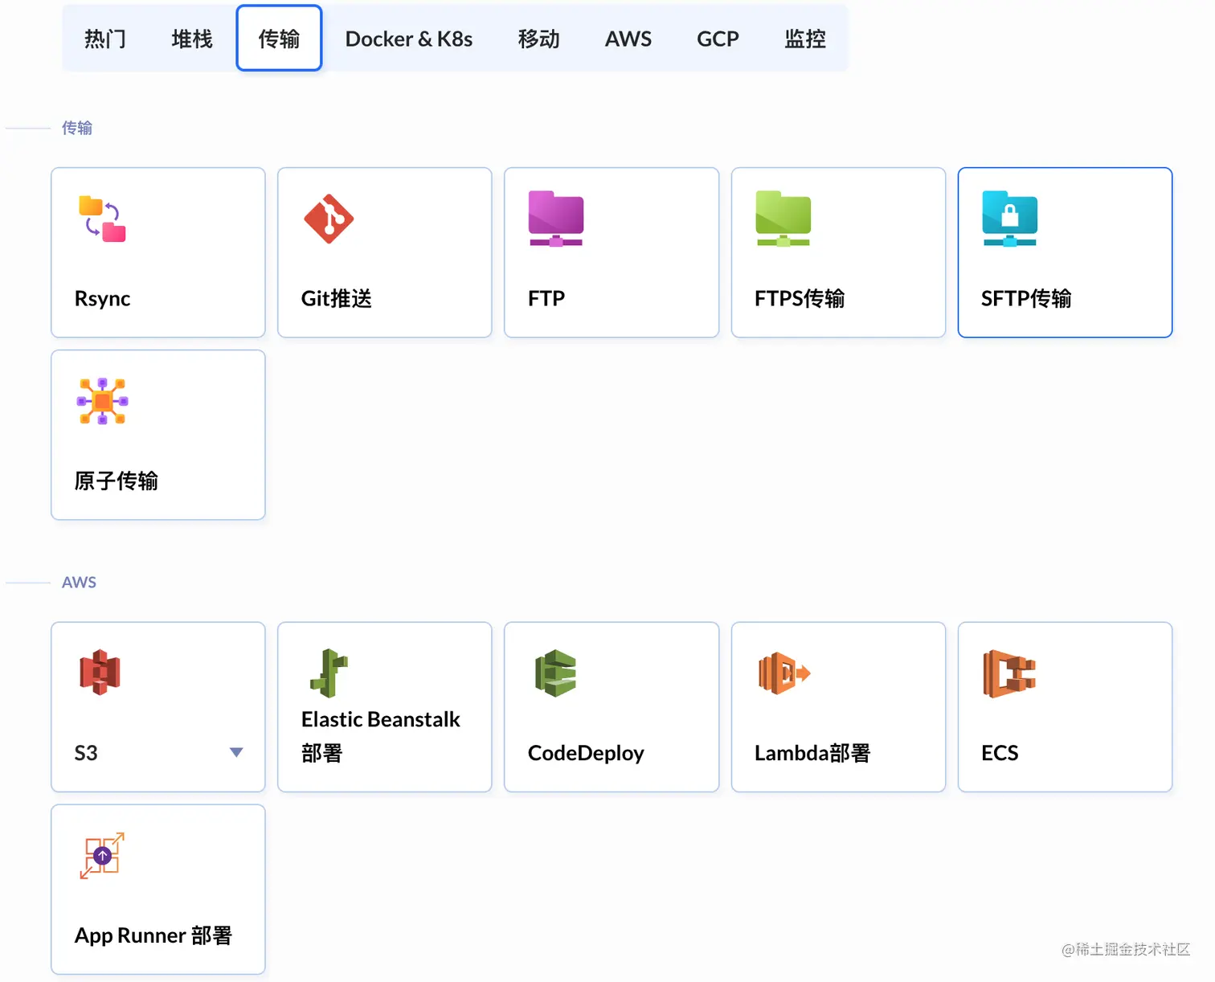This screenshot has height=982, width=1215.
Task: Switch to the 热门 tab
Action: pyautogui.click(x=105, y=39)
